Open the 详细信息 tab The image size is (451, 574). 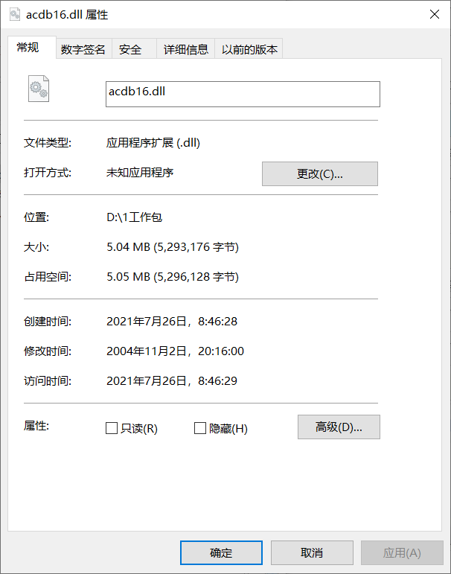tap(186, 49)
